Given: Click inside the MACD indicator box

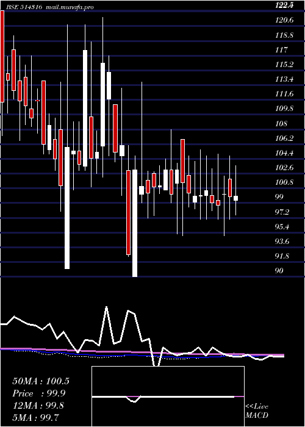Looking at the screenshot, I should [x=168, y=396].
